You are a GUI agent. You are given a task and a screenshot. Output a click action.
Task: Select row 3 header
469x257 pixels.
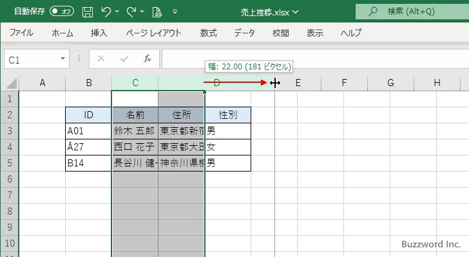point(10,131)
